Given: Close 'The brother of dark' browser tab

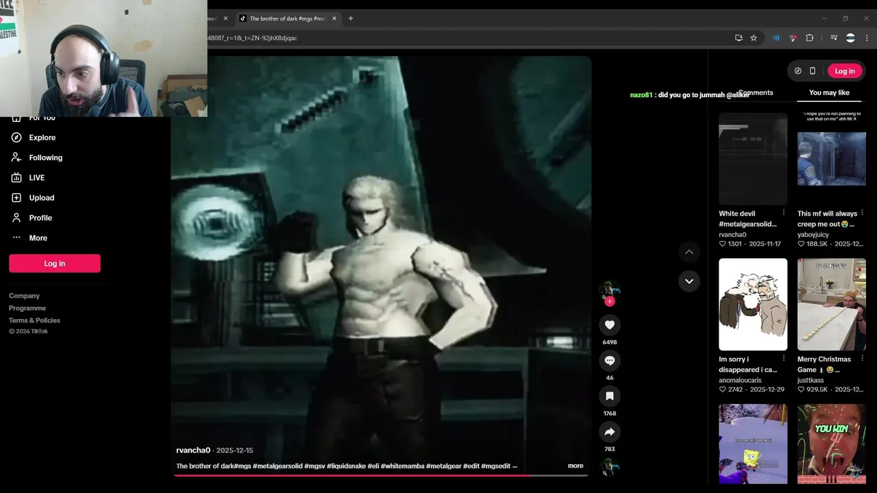Looking at the screenshot, I should (334, 18).
